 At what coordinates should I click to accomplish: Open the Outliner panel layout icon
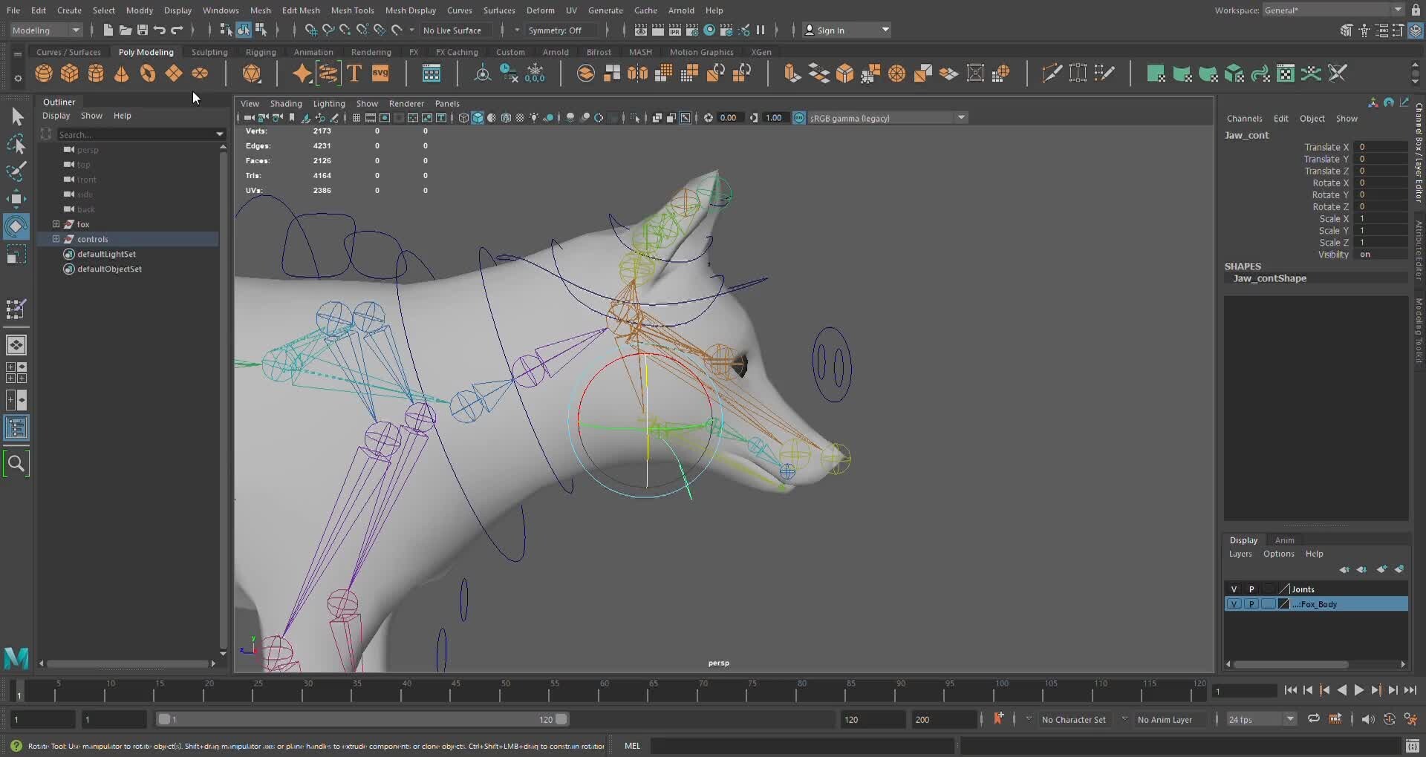tap(16, 428)
